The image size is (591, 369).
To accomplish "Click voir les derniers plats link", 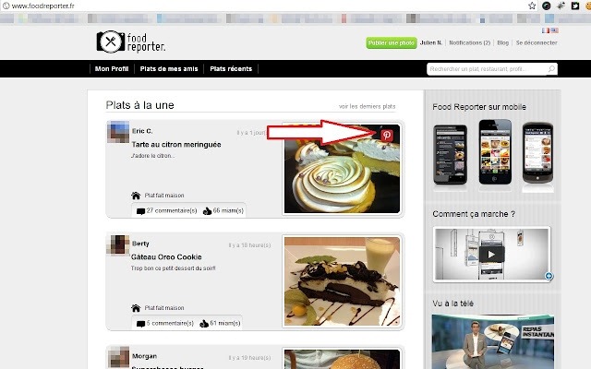I will (368, 107).
